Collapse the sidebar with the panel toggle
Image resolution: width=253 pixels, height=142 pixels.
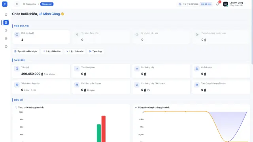pyautogui.click(x=17, y=4)
